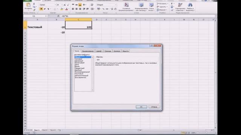Click the Cut scissors icon
Screen dimensions: 241x135
[x=34, y=4]
